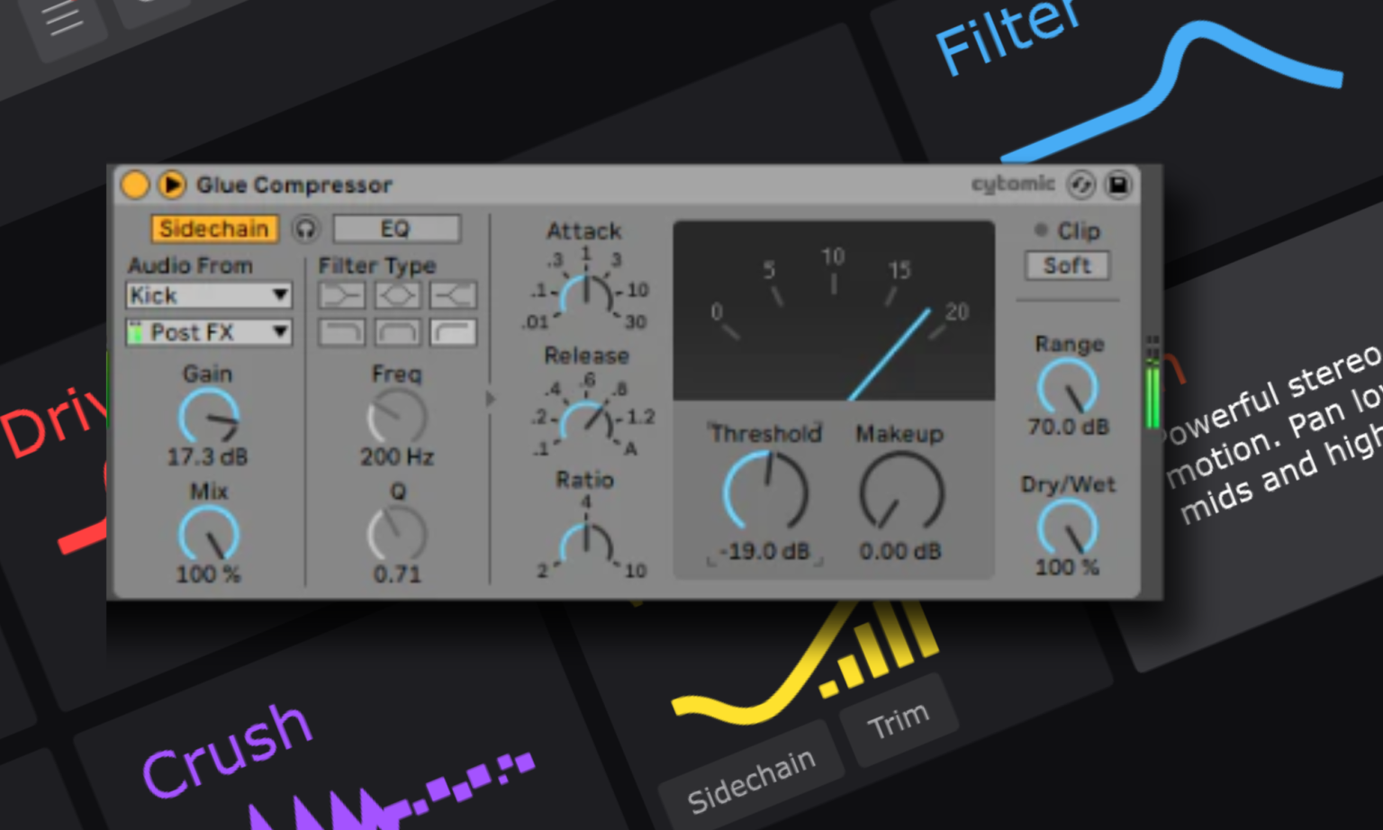The image size is (1383, 830).
Task: Click the EQ button
Action: (x=395, y=229)
